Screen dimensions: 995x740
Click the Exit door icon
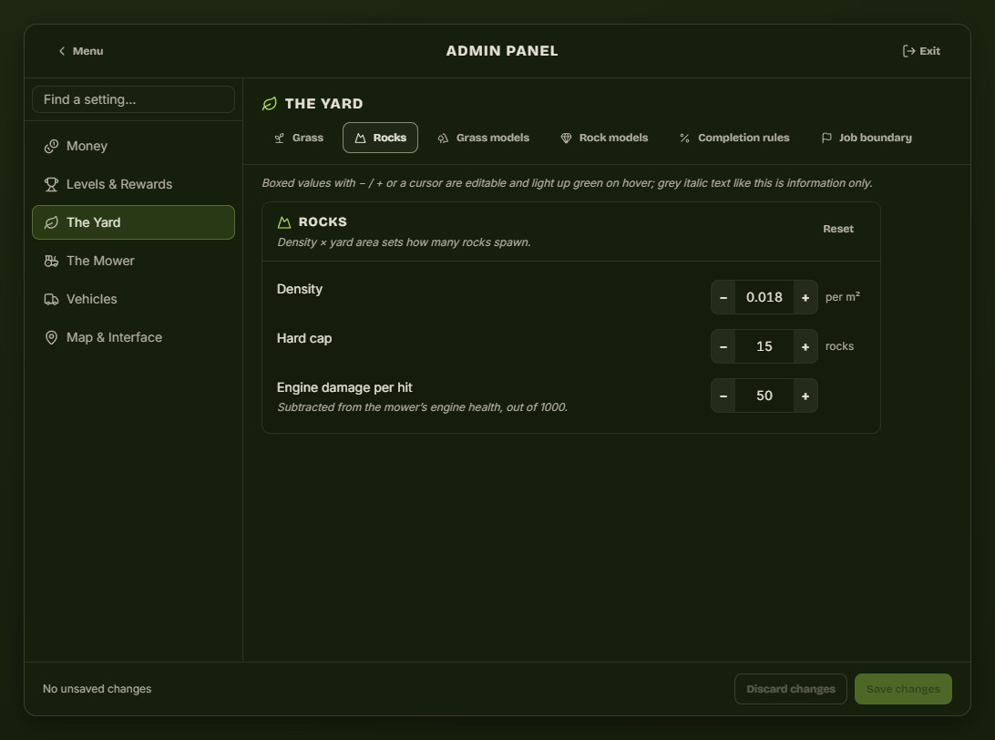(x=908, y=51)
